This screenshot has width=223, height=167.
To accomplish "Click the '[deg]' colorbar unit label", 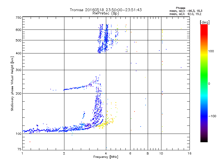I will 205,22.
